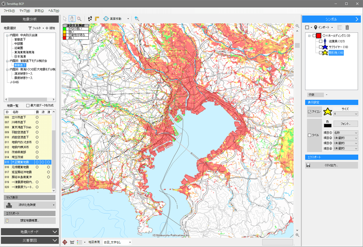Viewport: 363px width, 247px height.
Task: Expand the 地震ハザード panel
Action: [30, 232]
